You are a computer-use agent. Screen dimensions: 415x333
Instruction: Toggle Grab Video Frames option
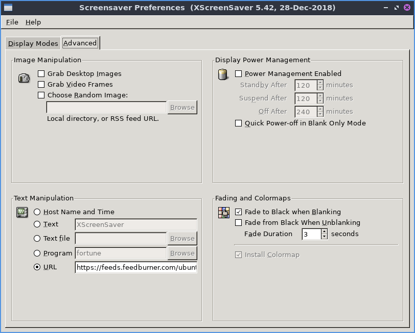point(41,85)
